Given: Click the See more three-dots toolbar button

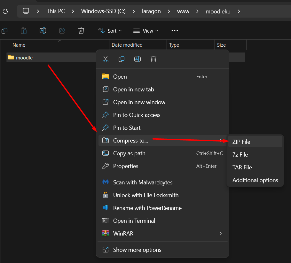Looking at the screenshot, I should click(175, 31).
